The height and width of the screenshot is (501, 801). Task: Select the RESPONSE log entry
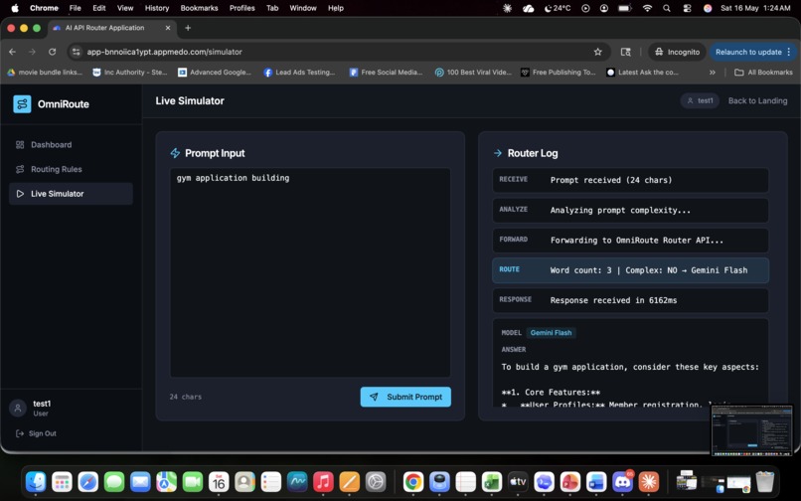click(x=630, y=300)
